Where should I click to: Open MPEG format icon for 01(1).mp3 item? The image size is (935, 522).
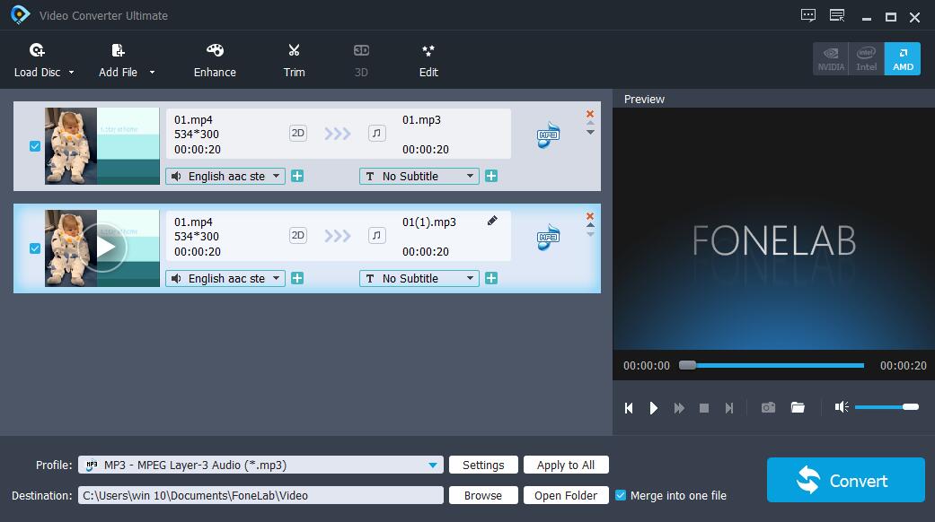click(549, 238)
